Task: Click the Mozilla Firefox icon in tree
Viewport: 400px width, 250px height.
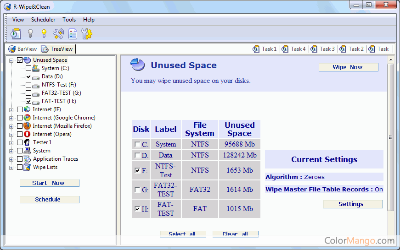Action: click(27, 125)
